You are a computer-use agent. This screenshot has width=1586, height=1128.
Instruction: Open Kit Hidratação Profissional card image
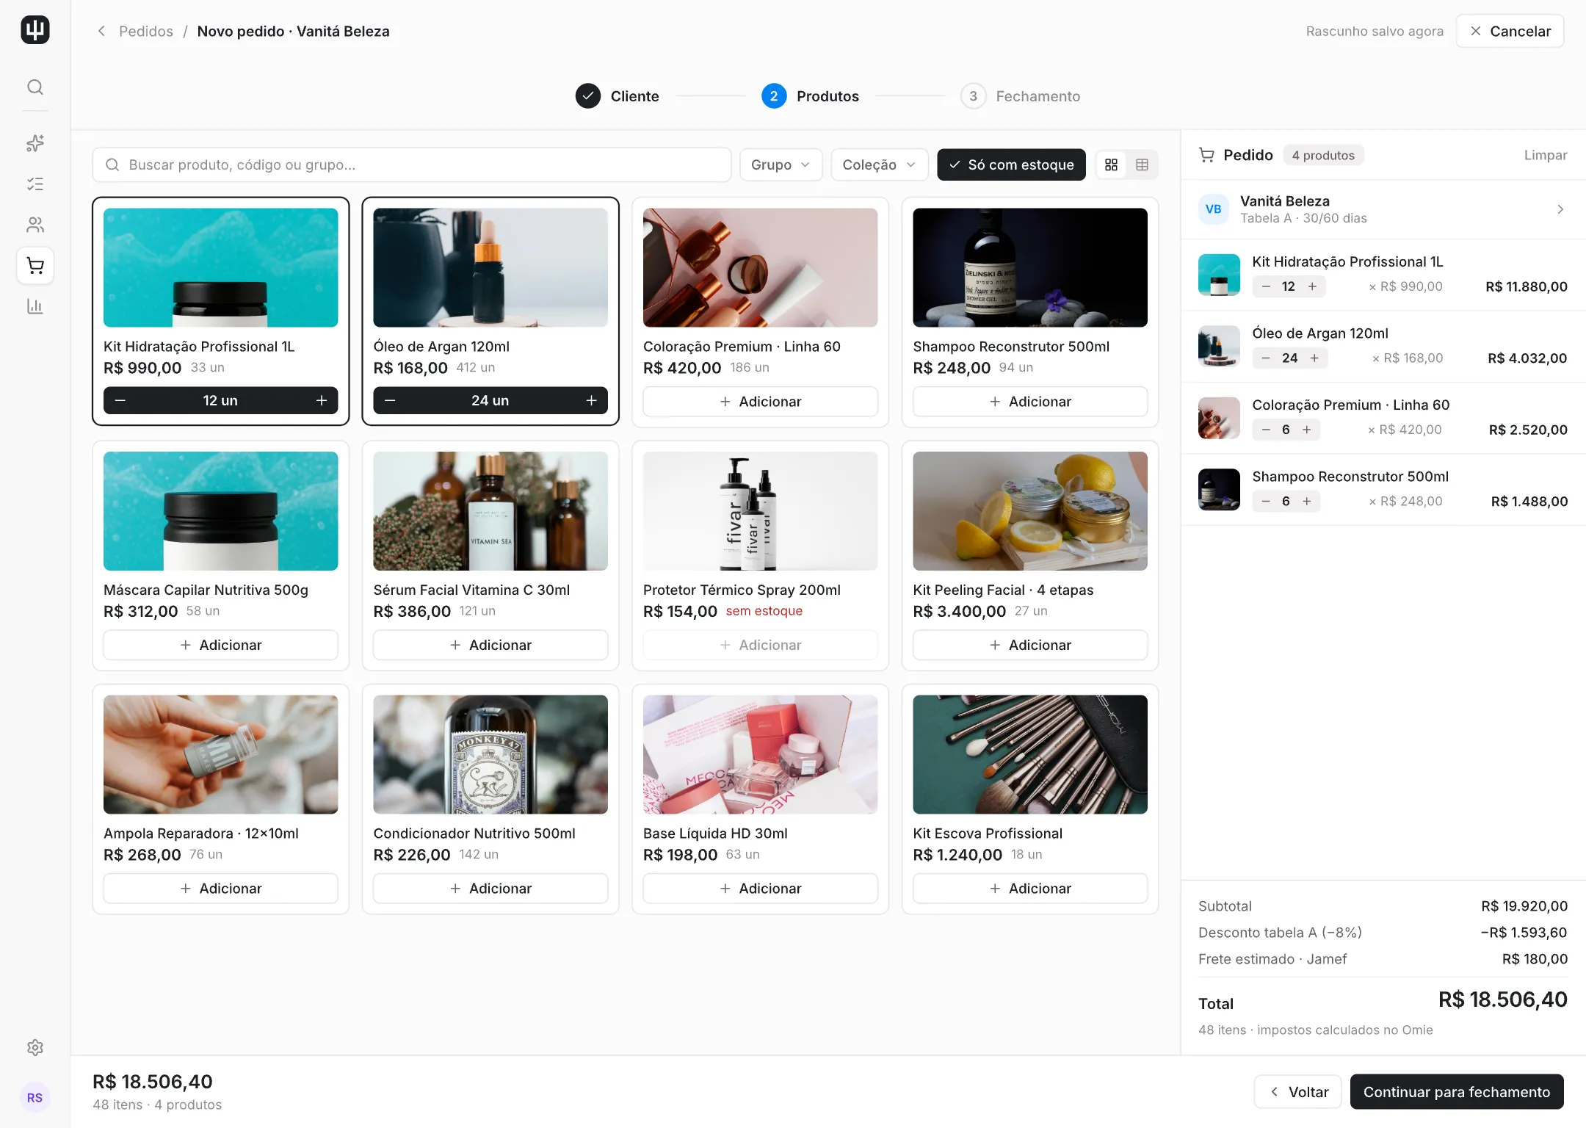220,267
